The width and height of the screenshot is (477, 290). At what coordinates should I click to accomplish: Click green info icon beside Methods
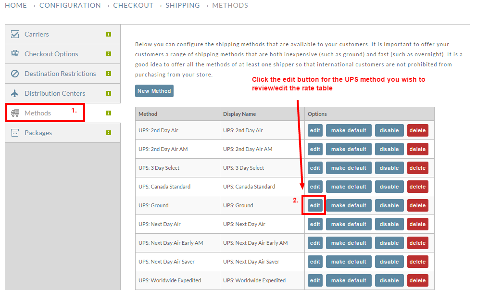click(109, 113)
